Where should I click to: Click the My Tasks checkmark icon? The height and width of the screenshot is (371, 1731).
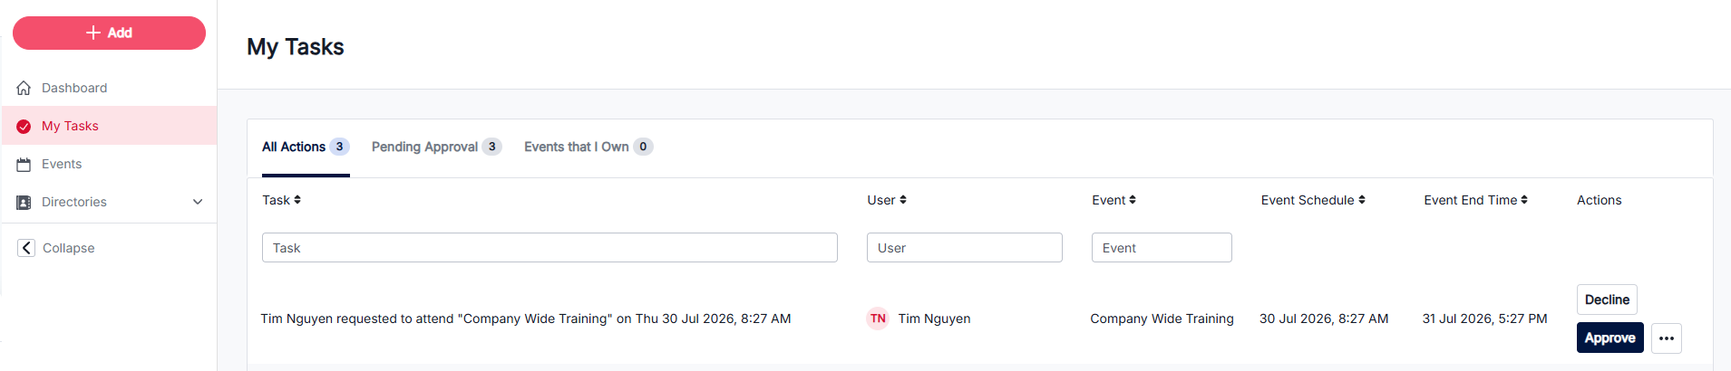point(24,127)
